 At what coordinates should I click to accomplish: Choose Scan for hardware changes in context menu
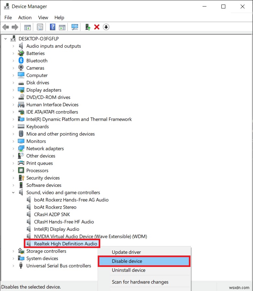pos(144,282)
